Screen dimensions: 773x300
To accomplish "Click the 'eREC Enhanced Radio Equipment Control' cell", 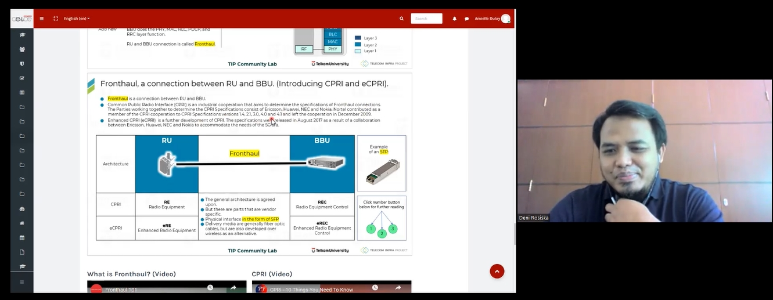I will [322, 228].
